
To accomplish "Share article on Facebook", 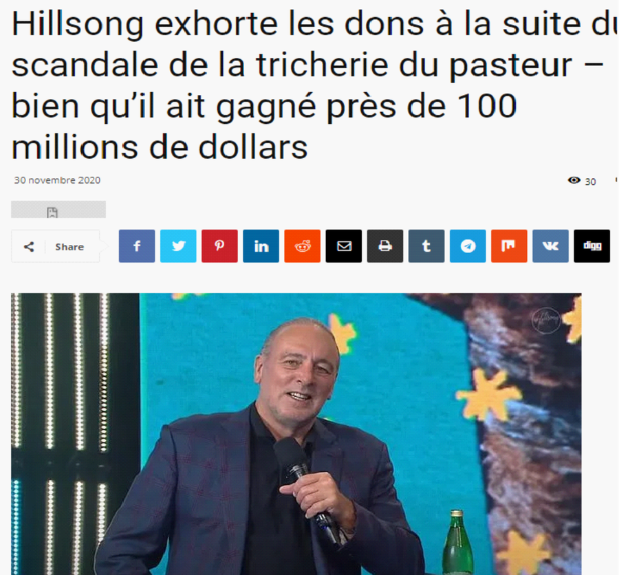I will point(137,246).
